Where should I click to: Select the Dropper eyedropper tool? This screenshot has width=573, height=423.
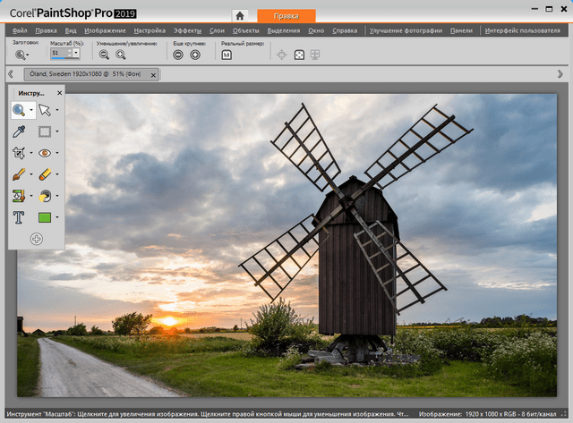point(19,131)
